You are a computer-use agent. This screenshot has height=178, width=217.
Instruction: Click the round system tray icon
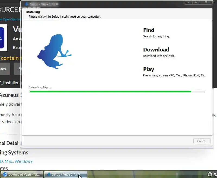(210, 174)
